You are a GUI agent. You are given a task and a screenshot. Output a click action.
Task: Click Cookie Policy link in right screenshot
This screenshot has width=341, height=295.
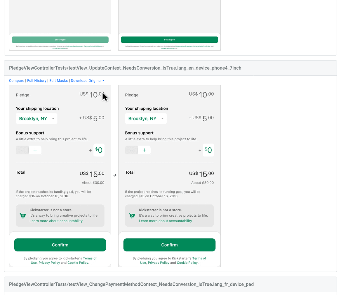187,263
